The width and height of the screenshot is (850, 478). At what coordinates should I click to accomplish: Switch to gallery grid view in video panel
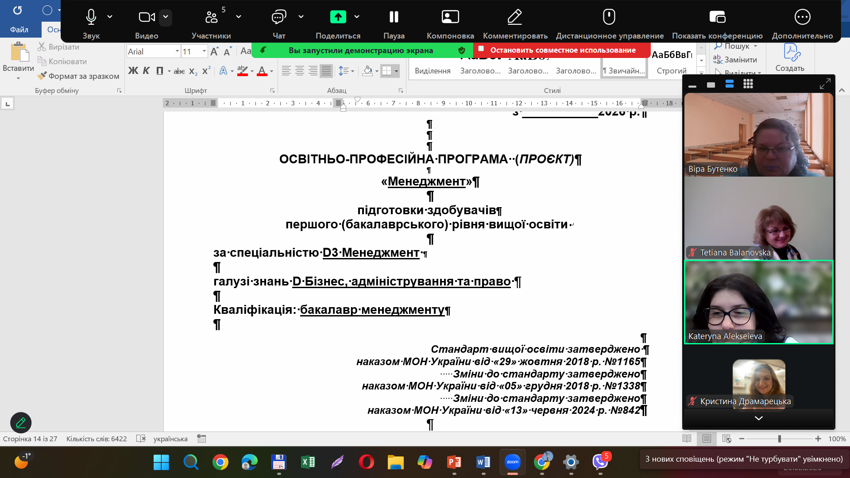point(748,84)
